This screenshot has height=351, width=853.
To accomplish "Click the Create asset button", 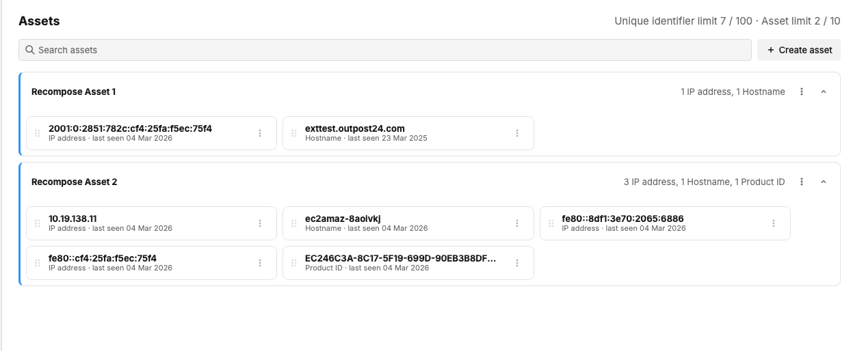I will click(x=799, y=50).
